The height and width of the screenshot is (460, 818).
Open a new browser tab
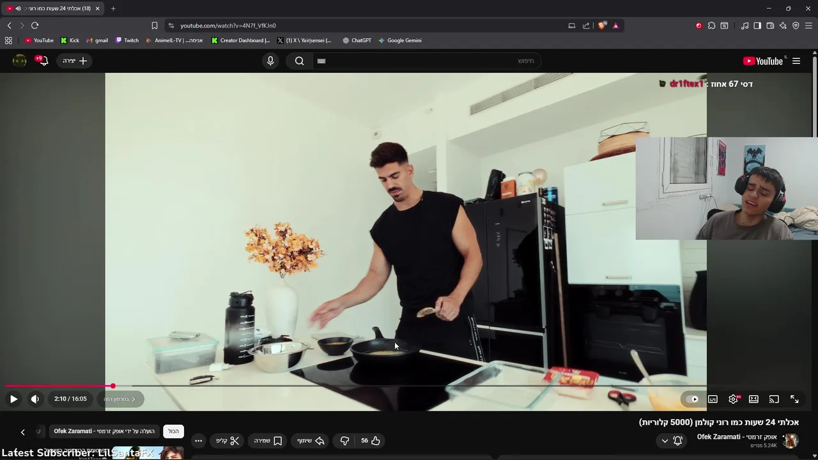point(113,8)
